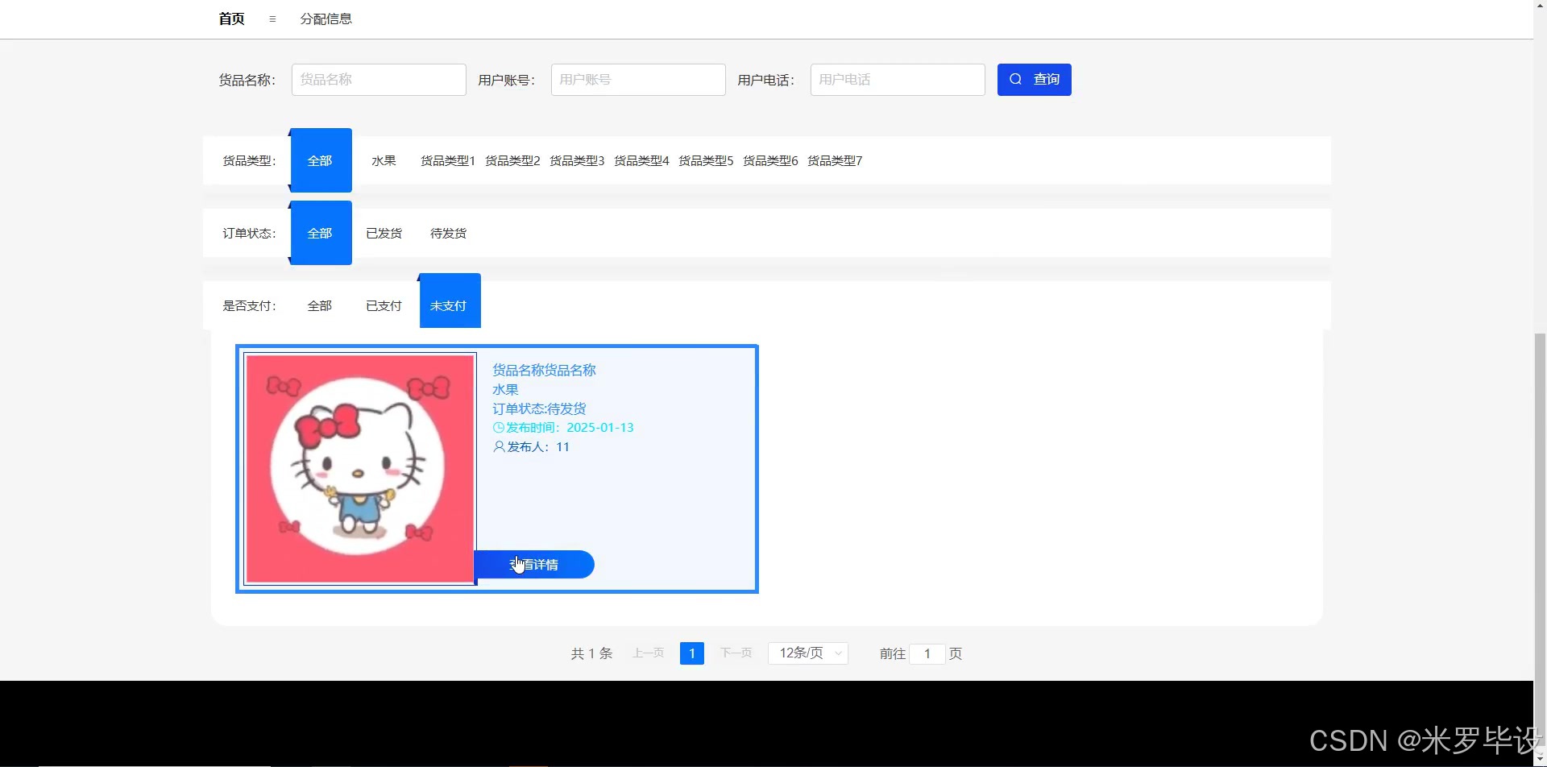Focus the 货品名称 input field
The width and height of the screenshot is (1547, 767).
point(379,80)
